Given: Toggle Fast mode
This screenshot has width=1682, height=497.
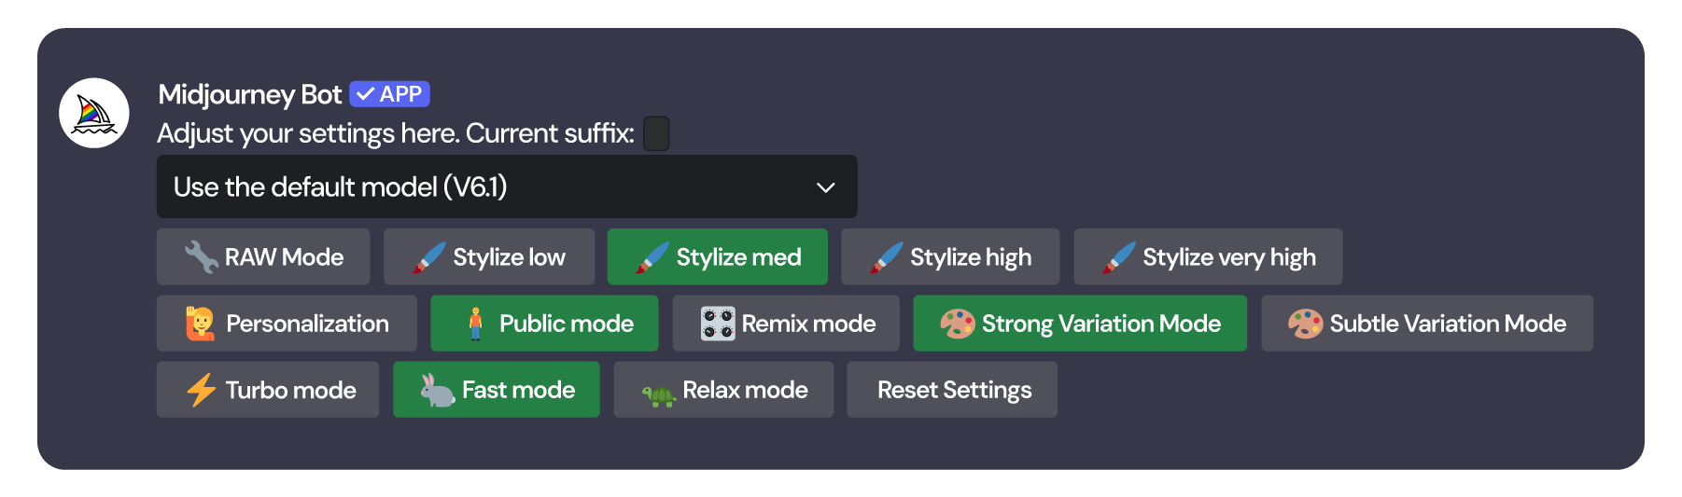Looking at the screenshot, I should [x=497, y=390].
